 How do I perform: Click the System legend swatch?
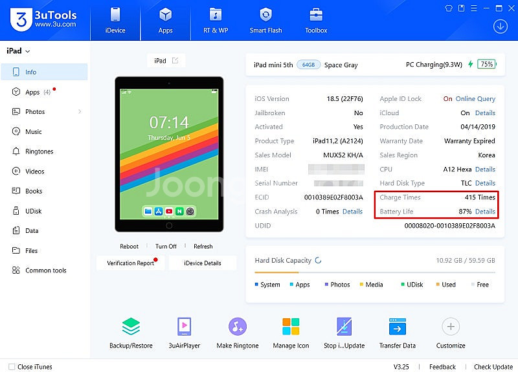point(256,284)
